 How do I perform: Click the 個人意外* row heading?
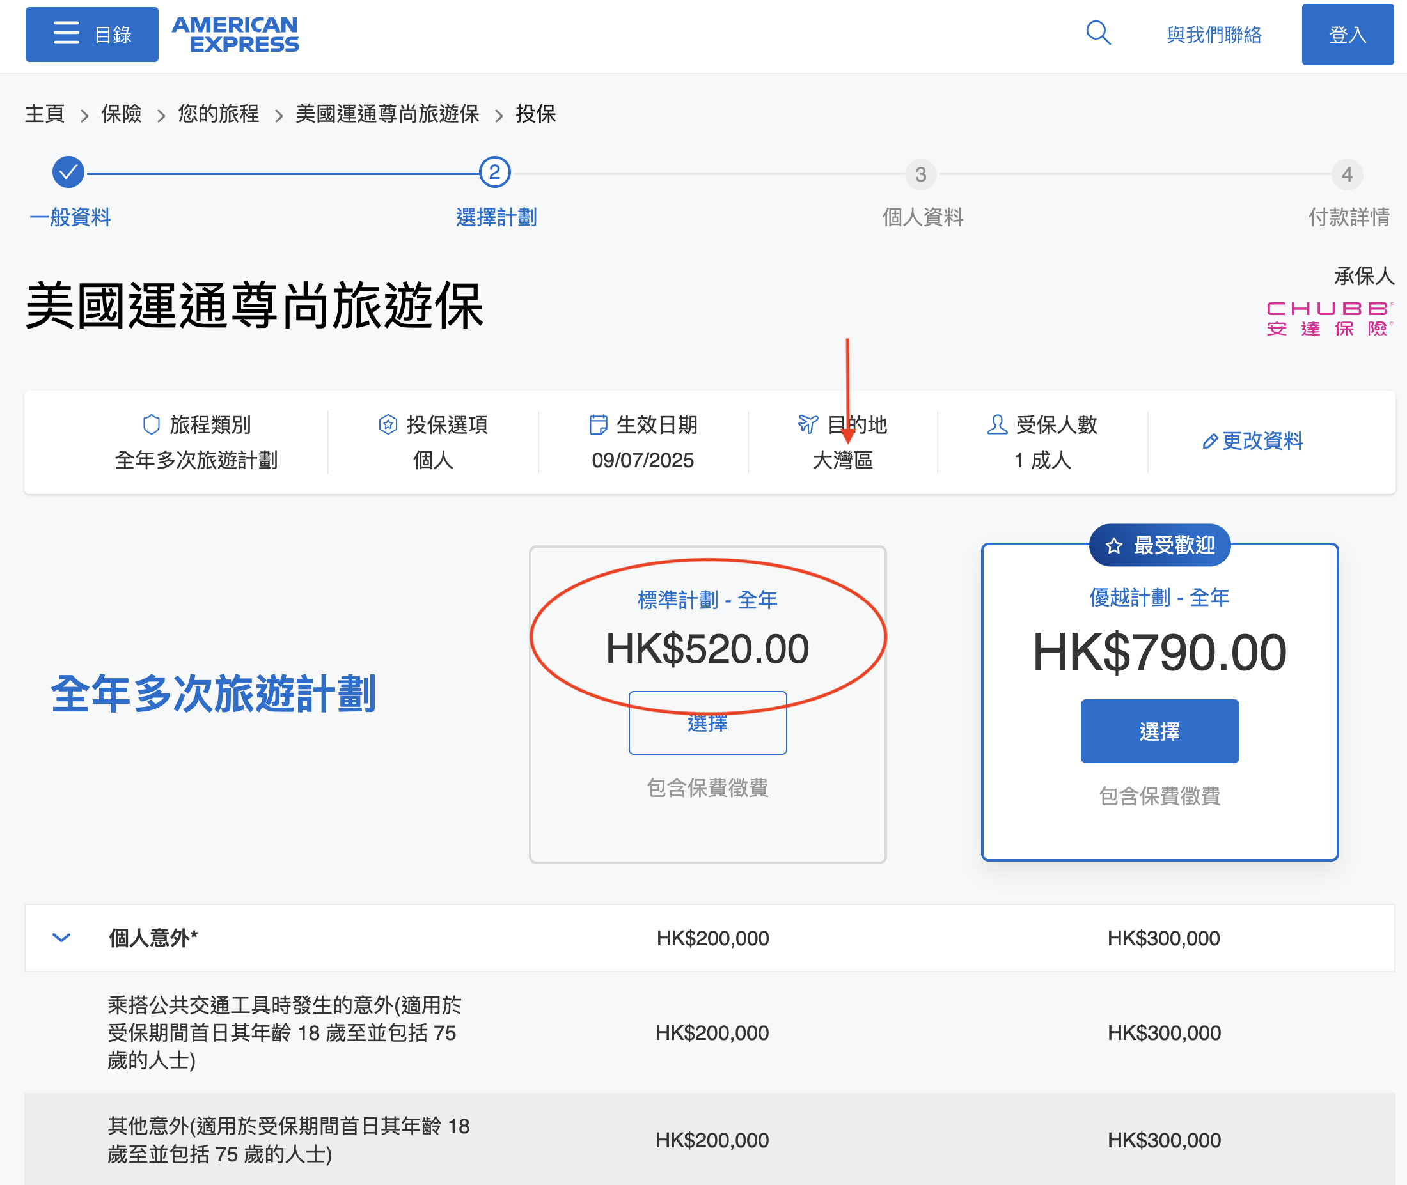point(153,938)
